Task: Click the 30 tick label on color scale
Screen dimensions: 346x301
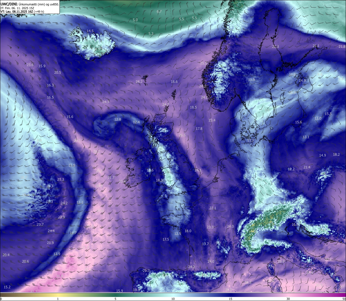Action: 288,299
